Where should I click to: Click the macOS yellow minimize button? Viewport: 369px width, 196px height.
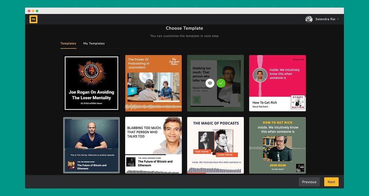click(x=33, y=11)
